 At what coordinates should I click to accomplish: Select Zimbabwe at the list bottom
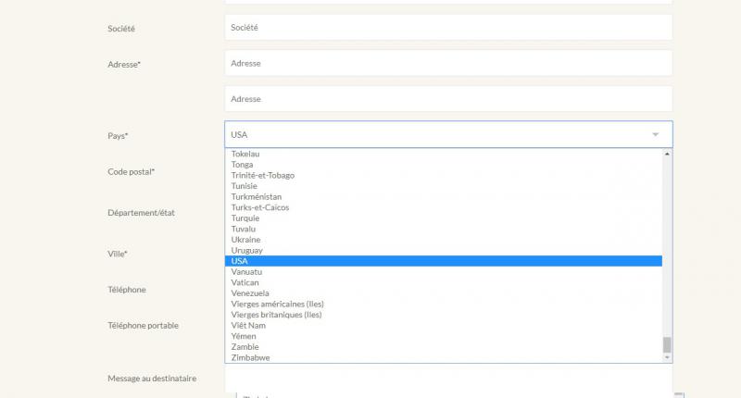(251, 357)
